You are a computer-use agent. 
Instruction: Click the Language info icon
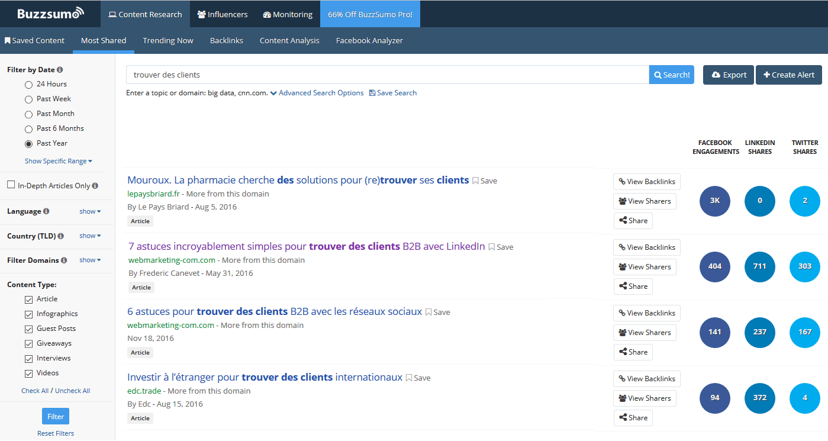coord(46,211)
